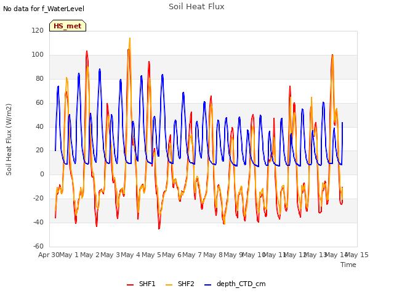The height and width of the screenshot is (296, 394).
Task: Click the 80 y-axis tick label
Action: tap(39, 79)
